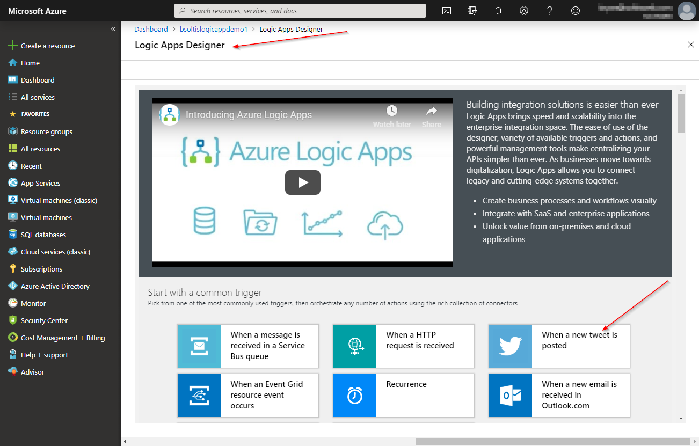Close the Logic Apps Designer blade
This screenshot has width=699, height=446.
[x=691, y=45]
